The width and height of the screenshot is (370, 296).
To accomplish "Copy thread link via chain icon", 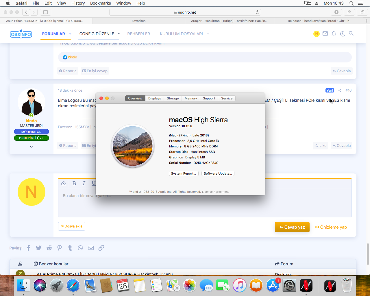I will 101,248.
